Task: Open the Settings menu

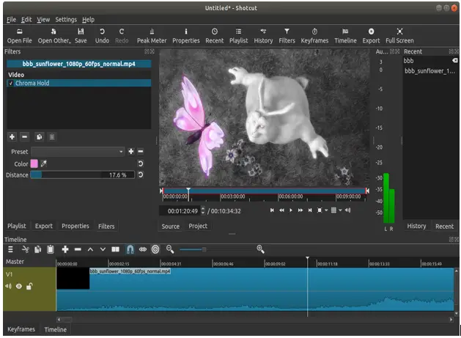Action: tap(66, 19)
